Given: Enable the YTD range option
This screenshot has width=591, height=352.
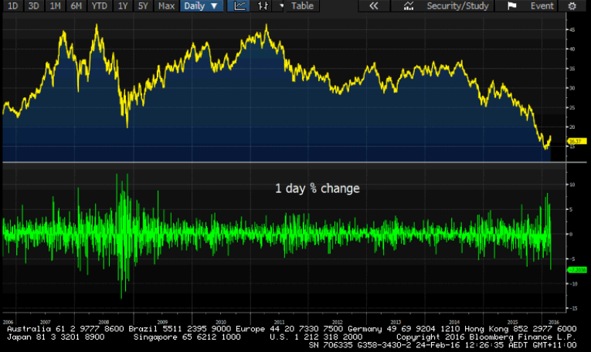Looking at the screenshot, I should pos(99,6).
